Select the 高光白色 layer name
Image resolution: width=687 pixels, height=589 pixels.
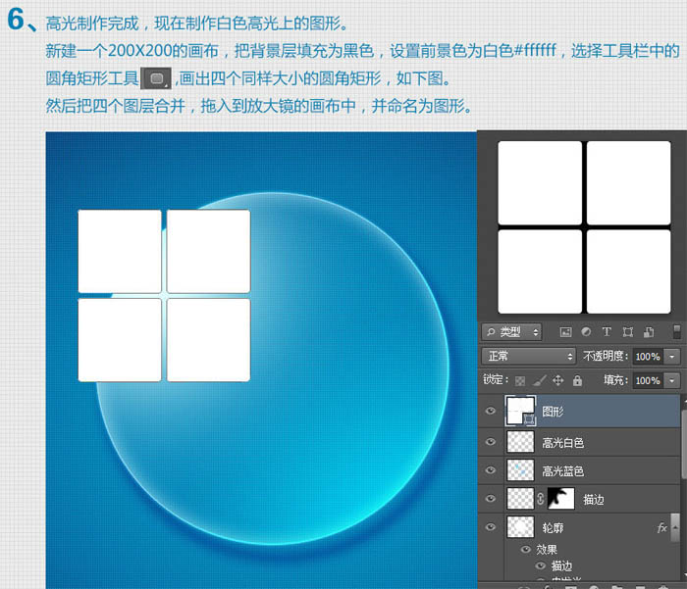[563, 443]
